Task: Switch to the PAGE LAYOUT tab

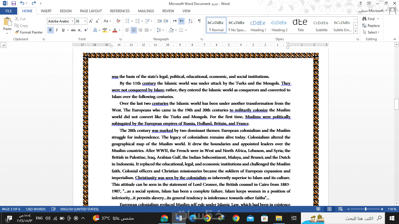Action: tap(91, 11)
